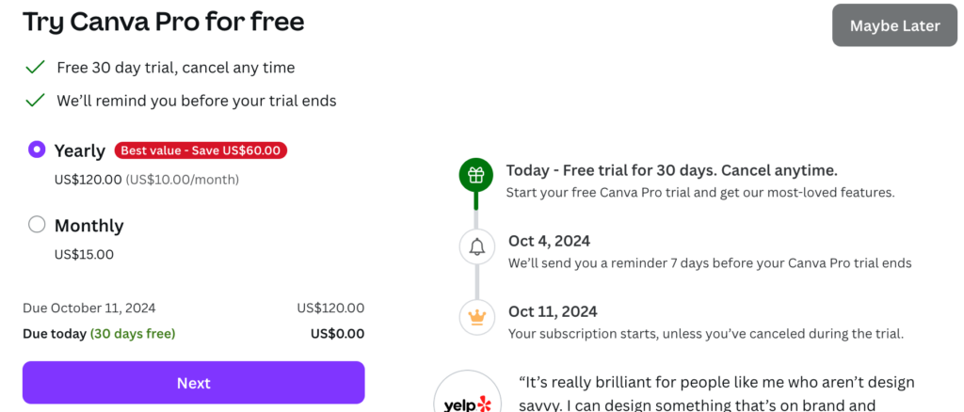Screen dimensions: 964x412
Task: Click the US$15.00 monthly price
Action: (x=84, y=254)
